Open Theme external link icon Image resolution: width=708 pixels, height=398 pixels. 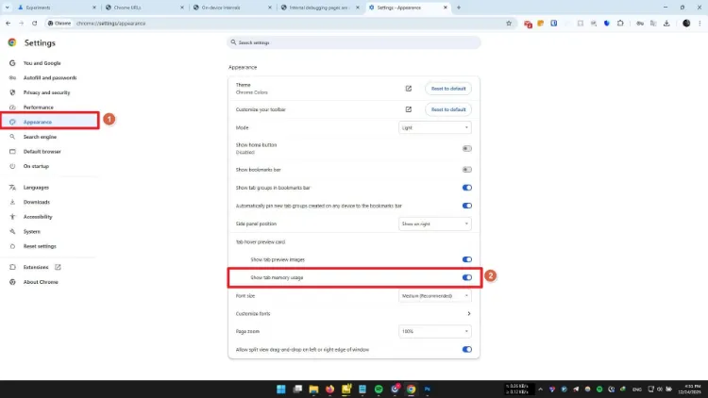tap(408, 89)
